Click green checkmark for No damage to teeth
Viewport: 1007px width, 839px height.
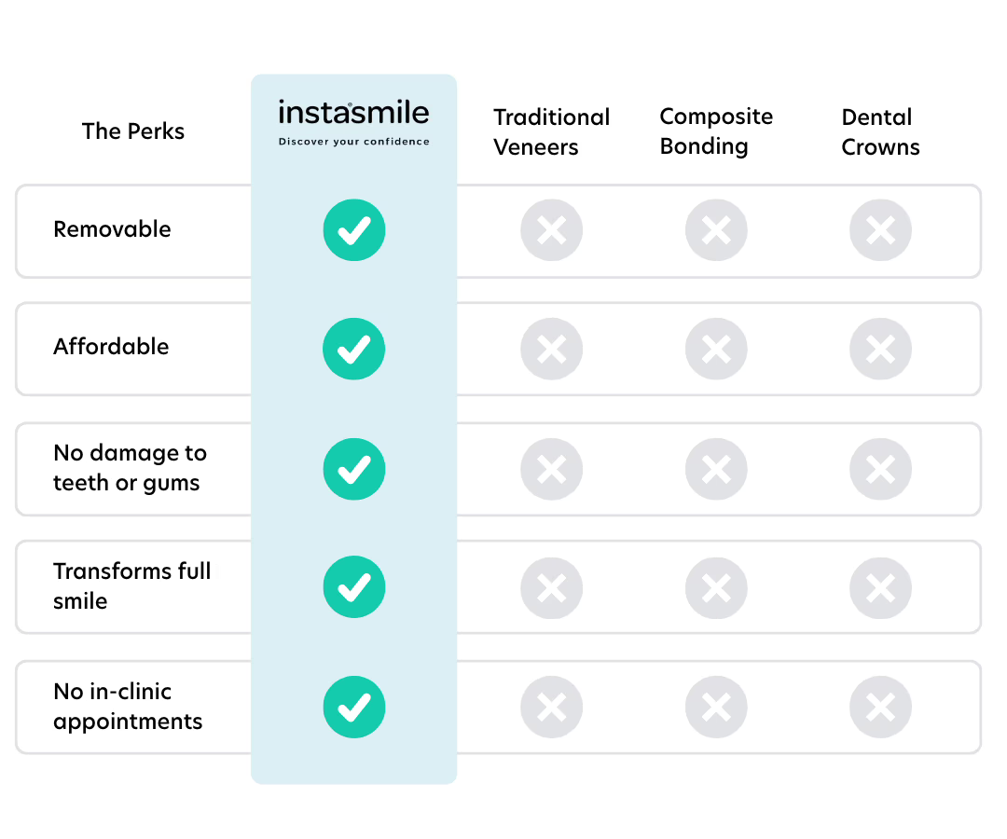tap(354, 469)
